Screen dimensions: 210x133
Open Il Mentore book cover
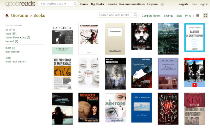tap(115, 107)
